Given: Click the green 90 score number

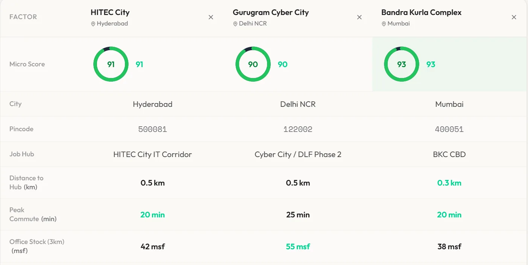Looking at the screenshot, I should pos(283,64).
